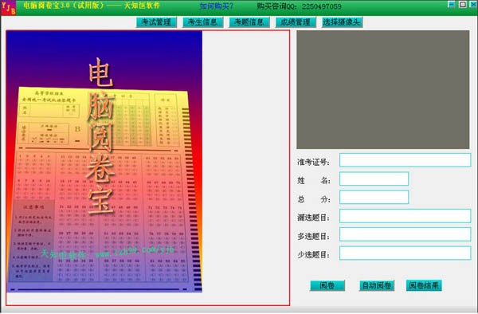Focus the 多选题目 input field
This screenshot has width=478, height=314.
point(406,234)
